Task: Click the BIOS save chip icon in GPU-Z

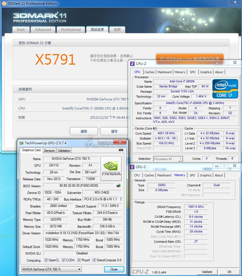Action: click(119, 186)
